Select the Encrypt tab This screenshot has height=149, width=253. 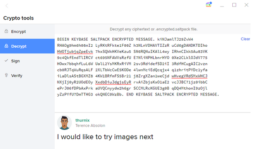point(27,31)
